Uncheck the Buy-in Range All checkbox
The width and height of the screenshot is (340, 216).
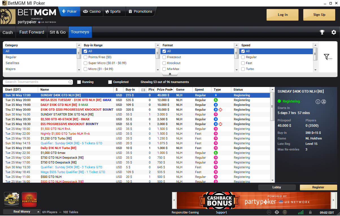pos(86,51)
